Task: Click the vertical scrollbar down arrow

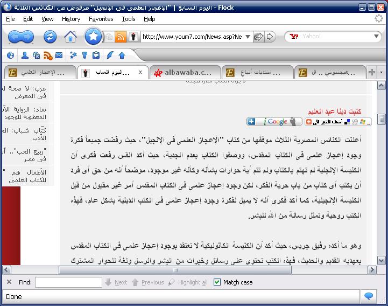Action: (x=382, y=260)
